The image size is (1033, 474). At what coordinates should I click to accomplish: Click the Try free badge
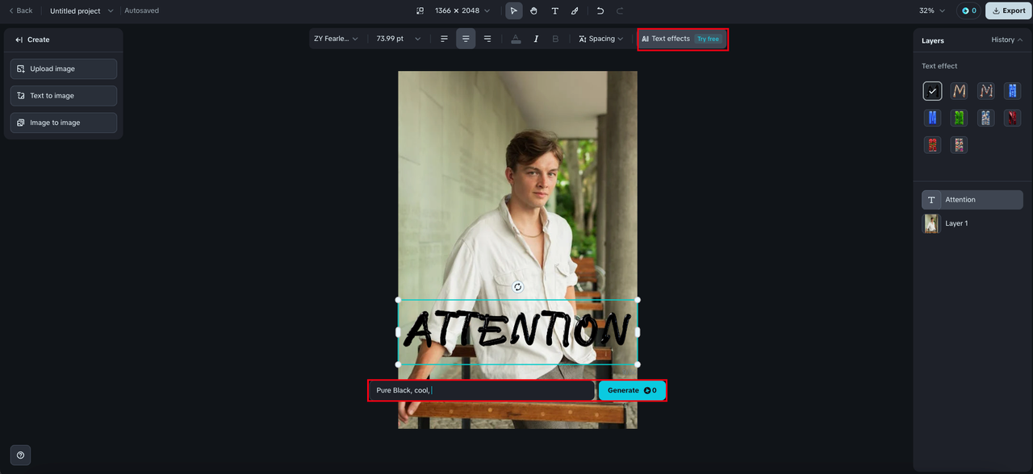pos(708,39)
